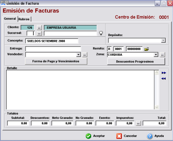The image size is (173, 141).
Task: Click the red X Cancelar icon
Action: [x=119, y=136]
